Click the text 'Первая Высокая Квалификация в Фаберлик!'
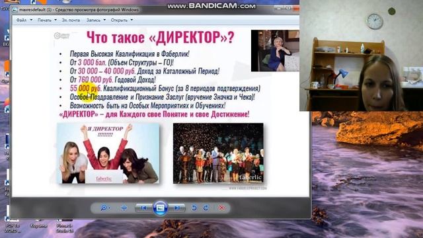 click(x=130, y=54)
